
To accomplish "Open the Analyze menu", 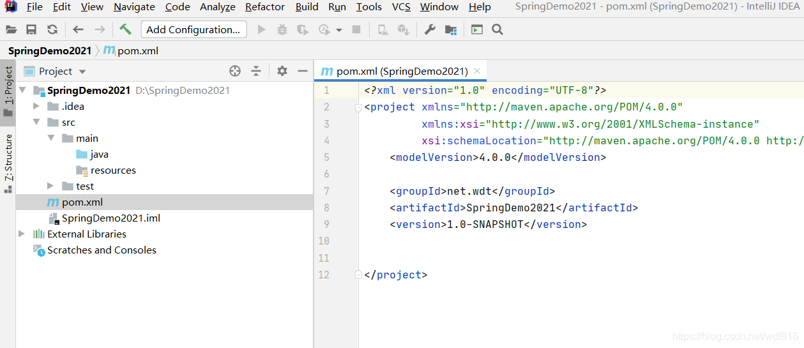I will (x=218, y=7).
